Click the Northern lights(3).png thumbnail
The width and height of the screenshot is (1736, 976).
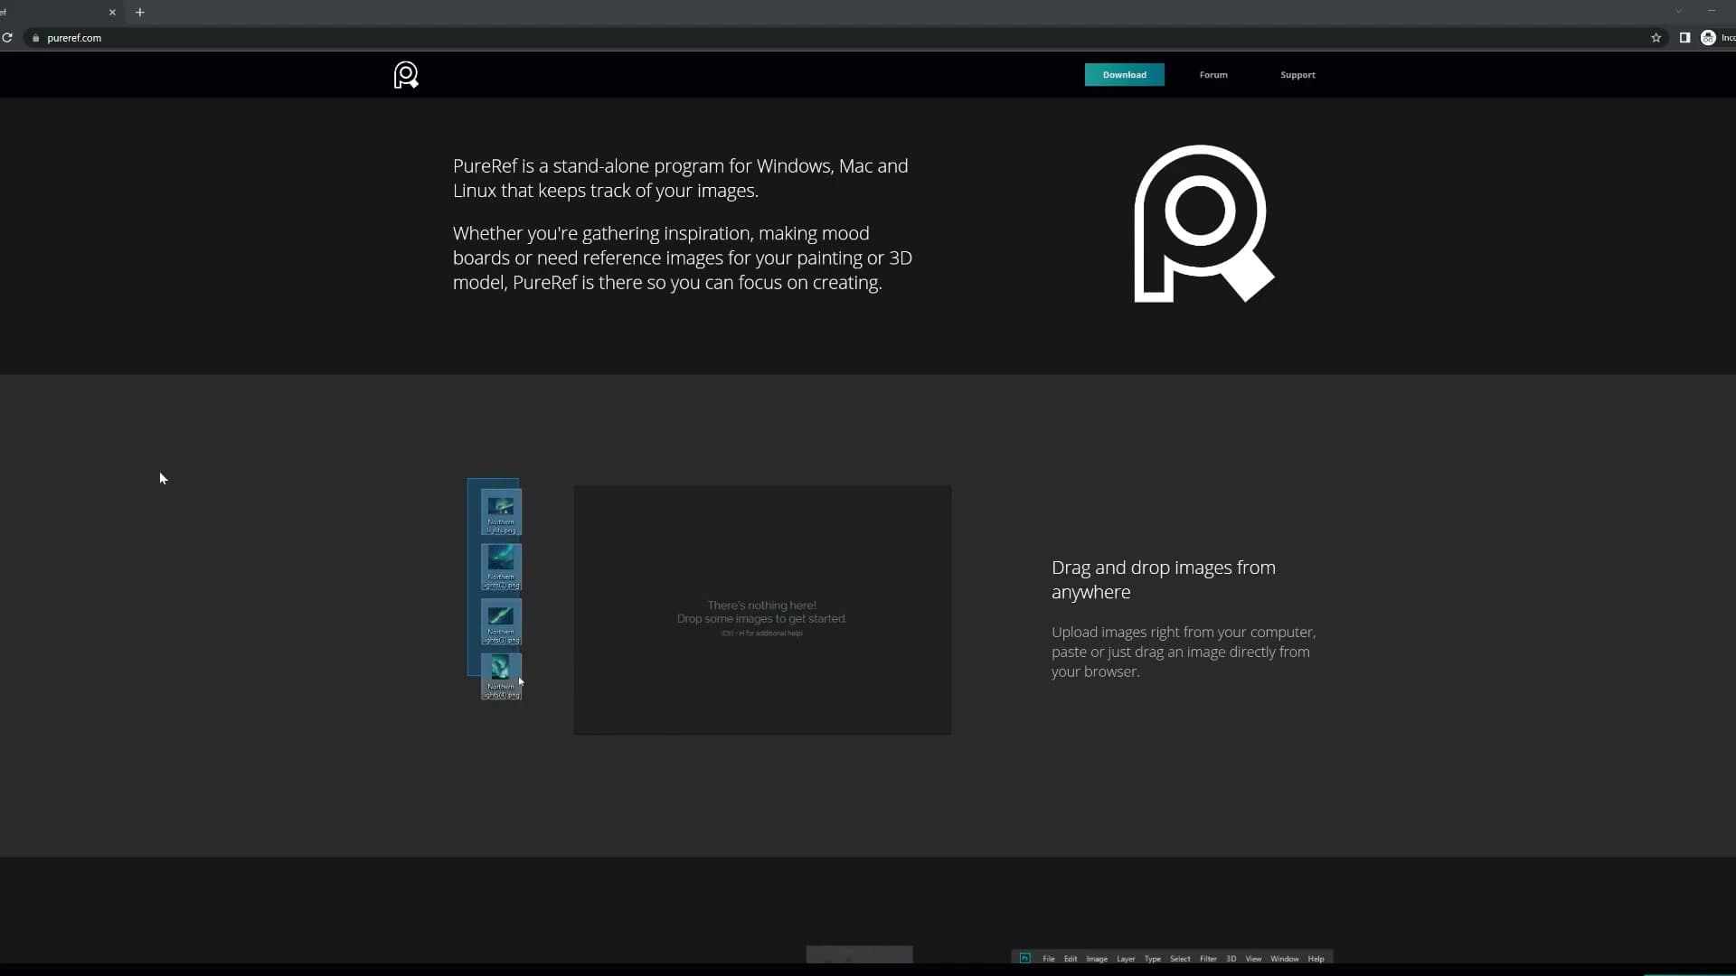[x=501, y=622]
